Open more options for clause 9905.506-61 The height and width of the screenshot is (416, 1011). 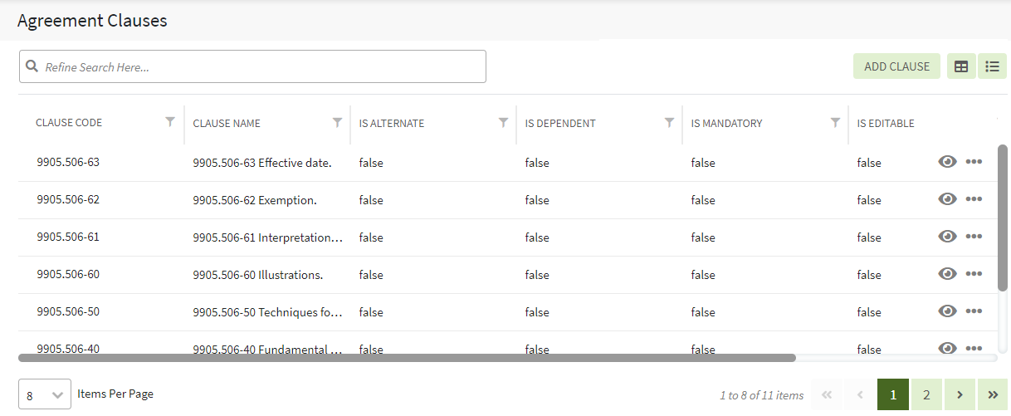pyautogui.click(x=974, y=237)
